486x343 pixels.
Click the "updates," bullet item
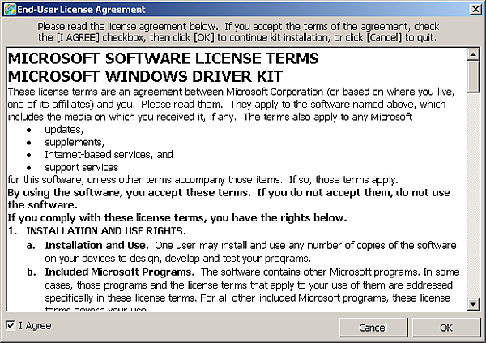point(63,129)
